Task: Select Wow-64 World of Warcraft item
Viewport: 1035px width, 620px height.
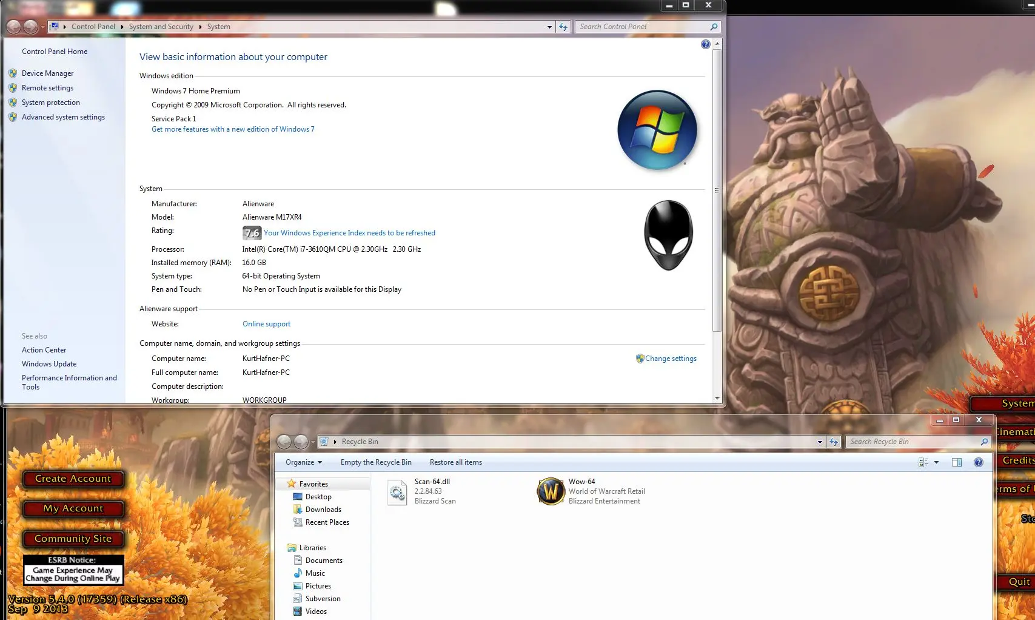Action: coord(591,491)
